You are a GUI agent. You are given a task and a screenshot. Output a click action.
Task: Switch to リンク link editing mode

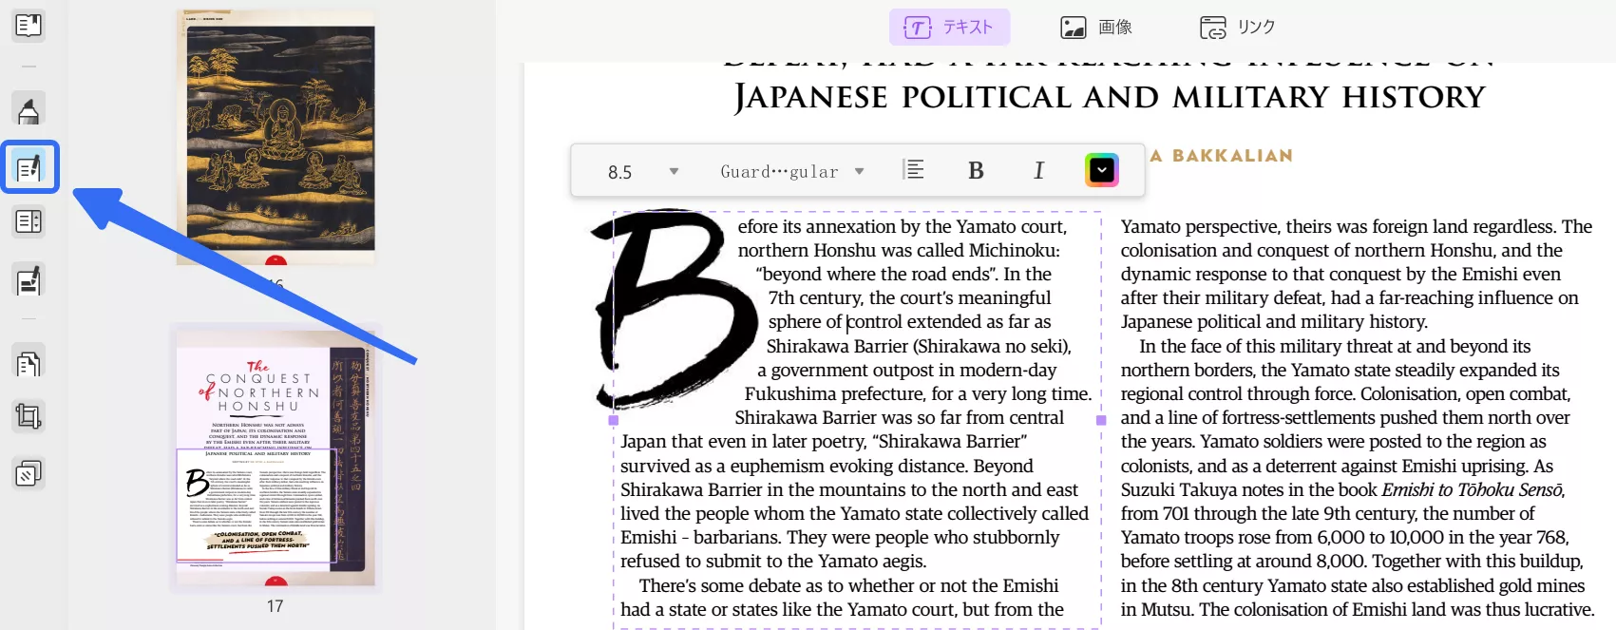click(1238, 28)
